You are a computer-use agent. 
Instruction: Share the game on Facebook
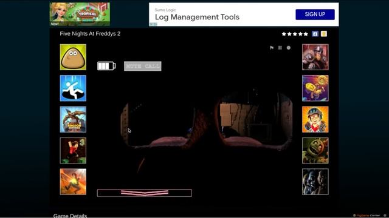(315, 34)
